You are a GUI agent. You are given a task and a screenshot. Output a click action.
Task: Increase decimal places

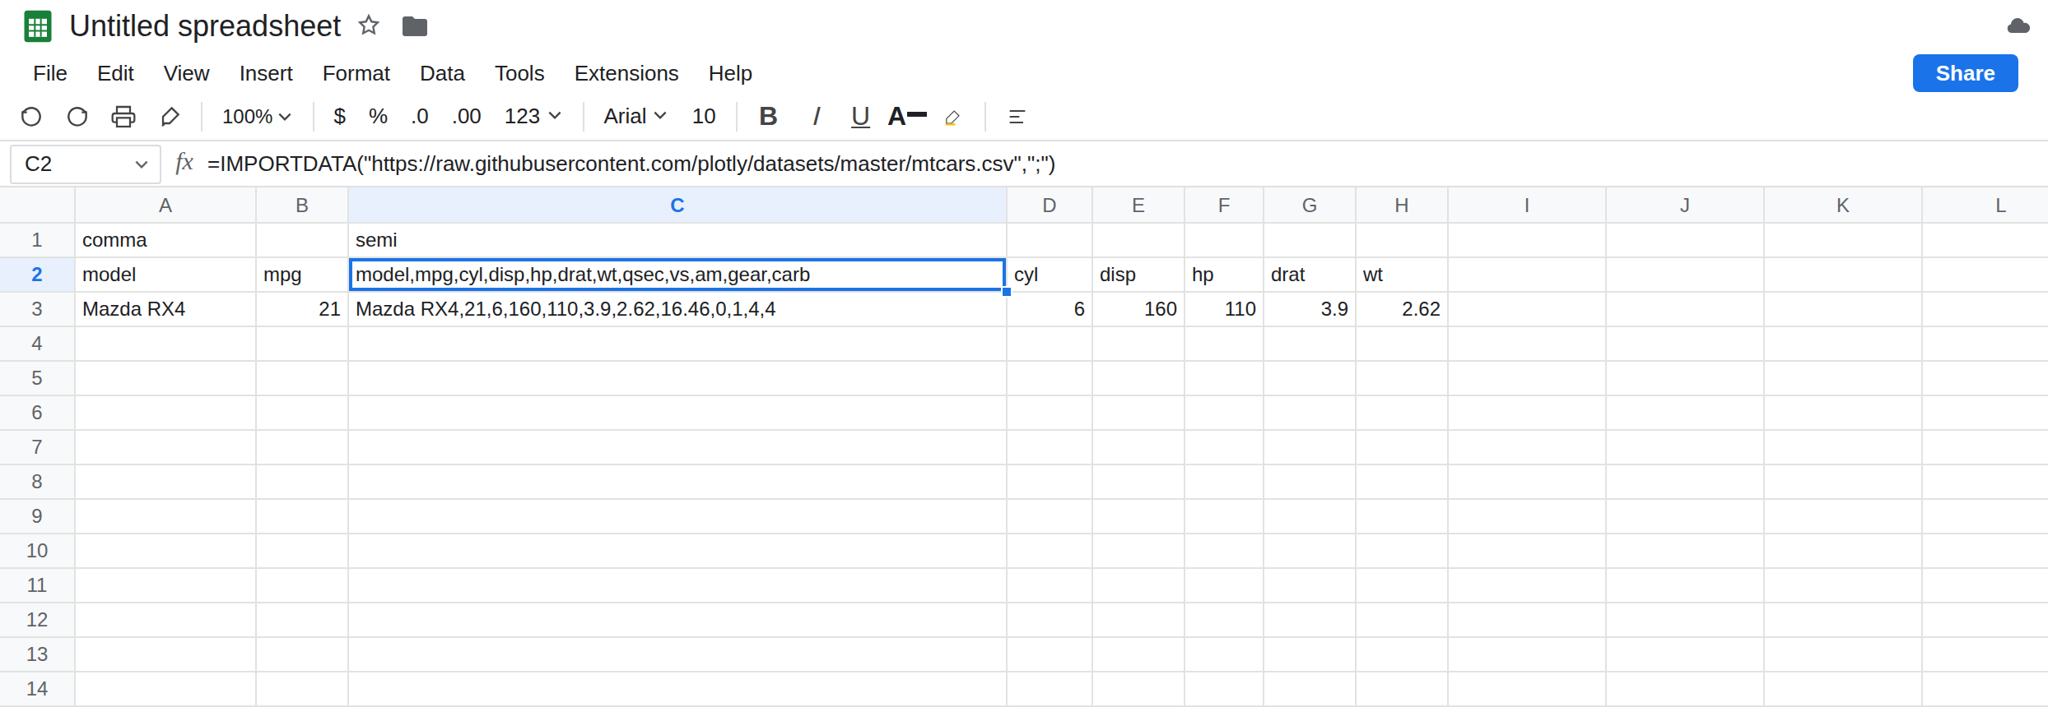pyautogui.click(x=466, y=117)
